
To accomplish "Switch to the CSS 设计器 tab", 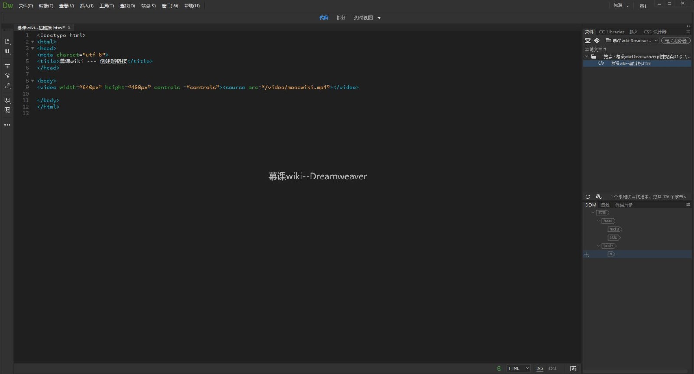I will (x=655, y=32).
